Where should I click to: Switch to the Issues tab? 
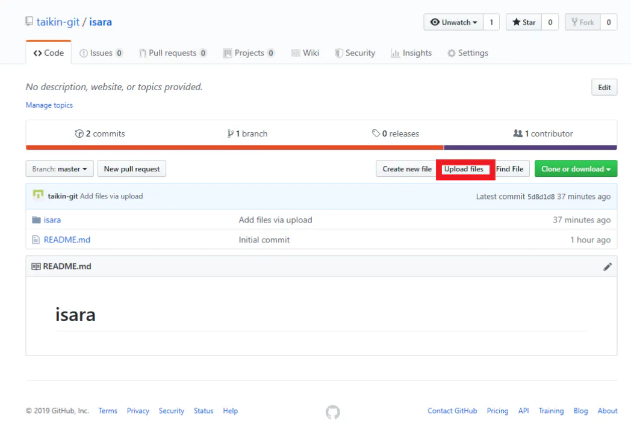point(101,53)
